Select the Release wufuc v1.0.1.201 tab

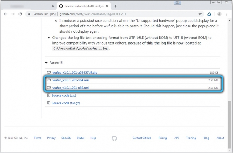(x=84, y=6)
